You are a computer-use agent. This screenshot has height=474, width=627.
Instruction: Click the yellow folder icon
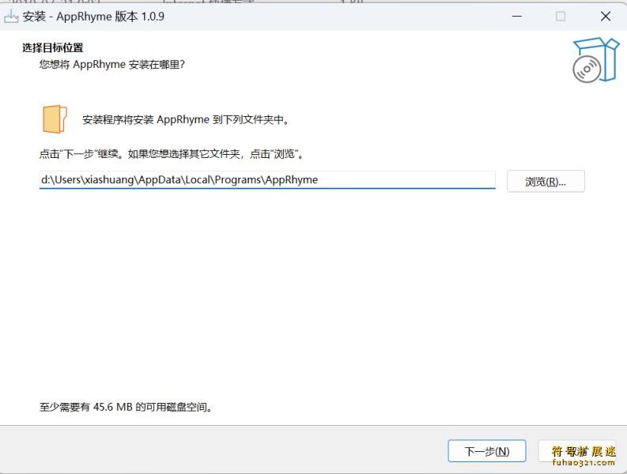click(x=55, y=119)
